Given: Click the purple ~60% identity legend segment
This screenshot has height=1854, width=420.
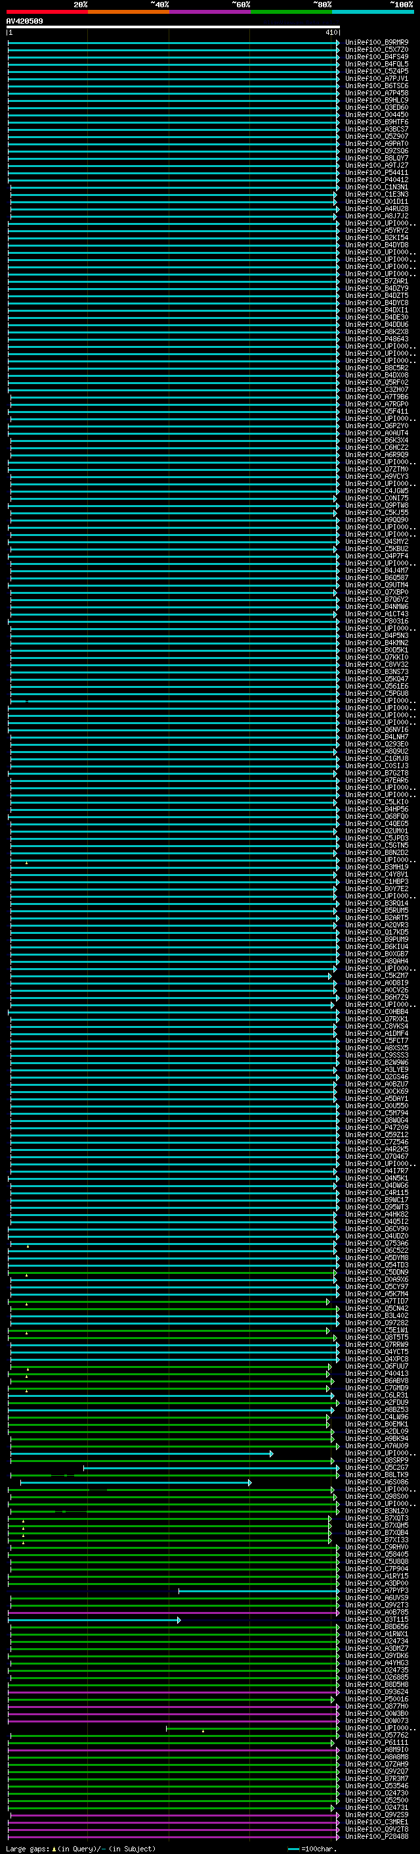Looking at the screenshot, I should click(x=209, y=12).
